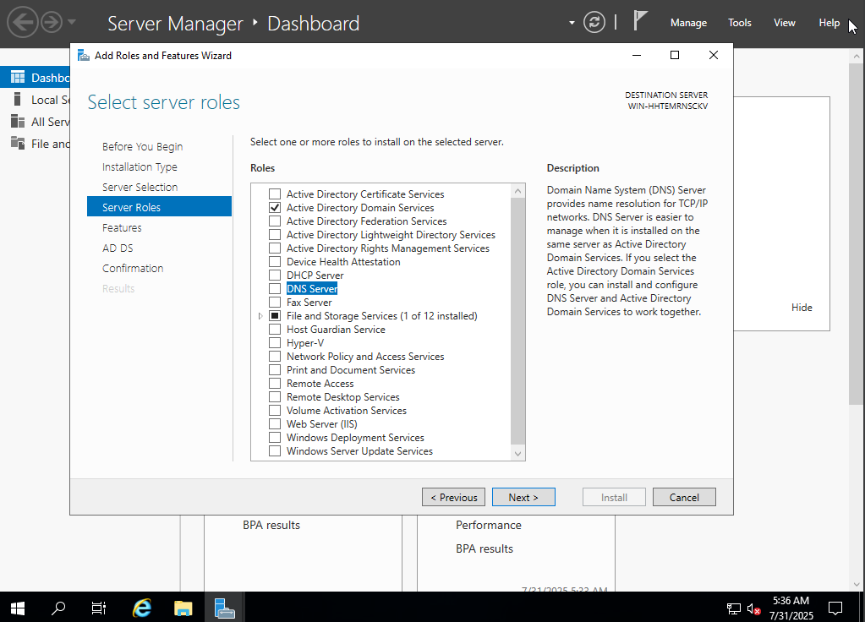The height and width of the screenshot is (622, 865).
Task: Go to the Features wizard step
Action: pyautogui.click(x=122, y=228)
